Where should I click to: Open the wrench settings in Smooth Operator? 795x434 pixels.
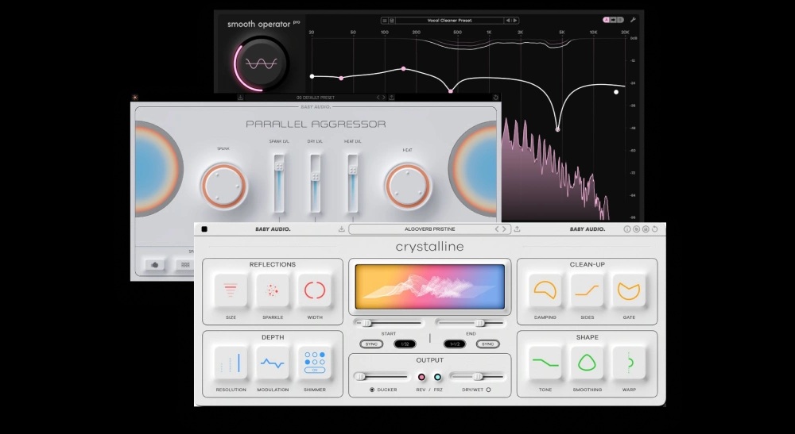point(633,20)
